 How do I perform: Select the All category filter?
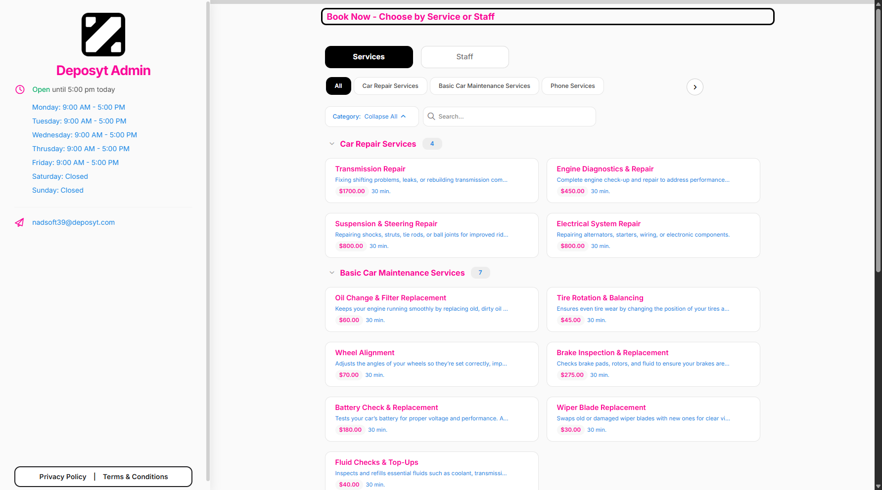(x=338, y=86)
